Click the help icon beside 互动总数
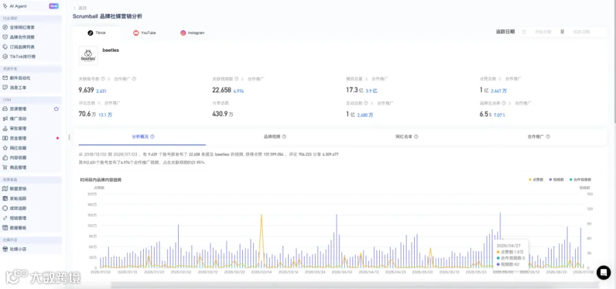Screen dimensions: 616x289 365,103
